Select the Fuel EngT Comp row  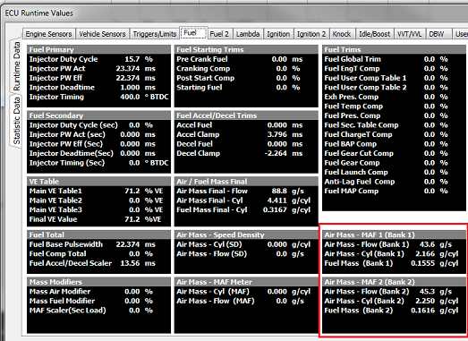tap(394, 69)
